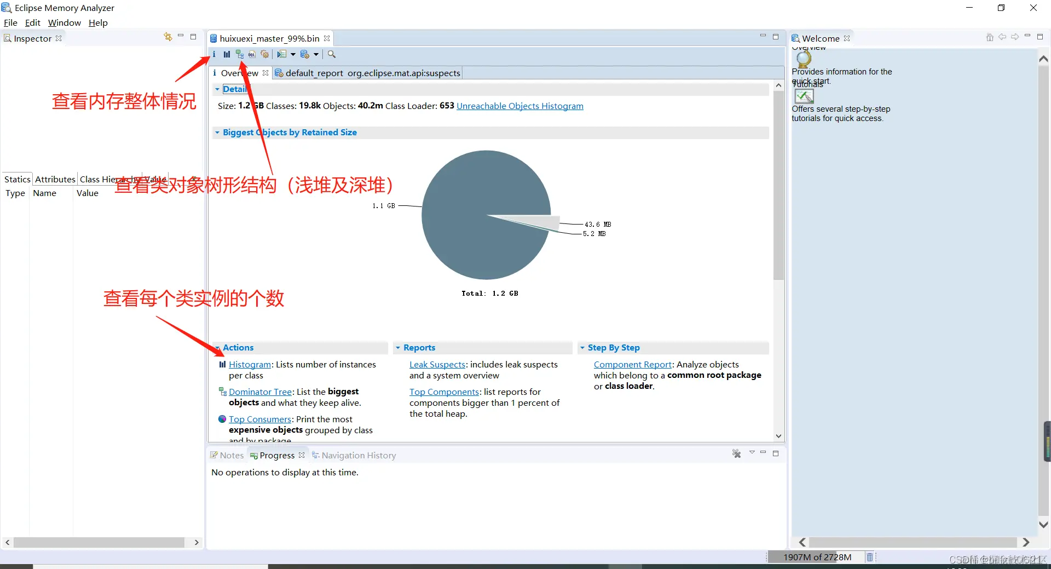Screen dimensions: 1051x569
Task: Click the Welcome Overview globe icon
Action: 804,59
